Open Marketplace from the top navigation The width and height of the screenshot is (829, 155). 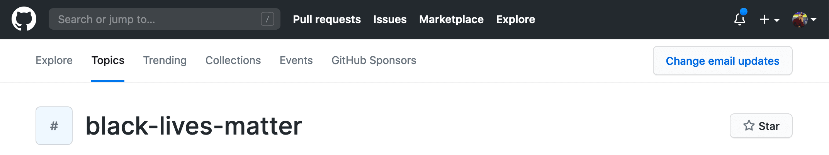(451, 19)
